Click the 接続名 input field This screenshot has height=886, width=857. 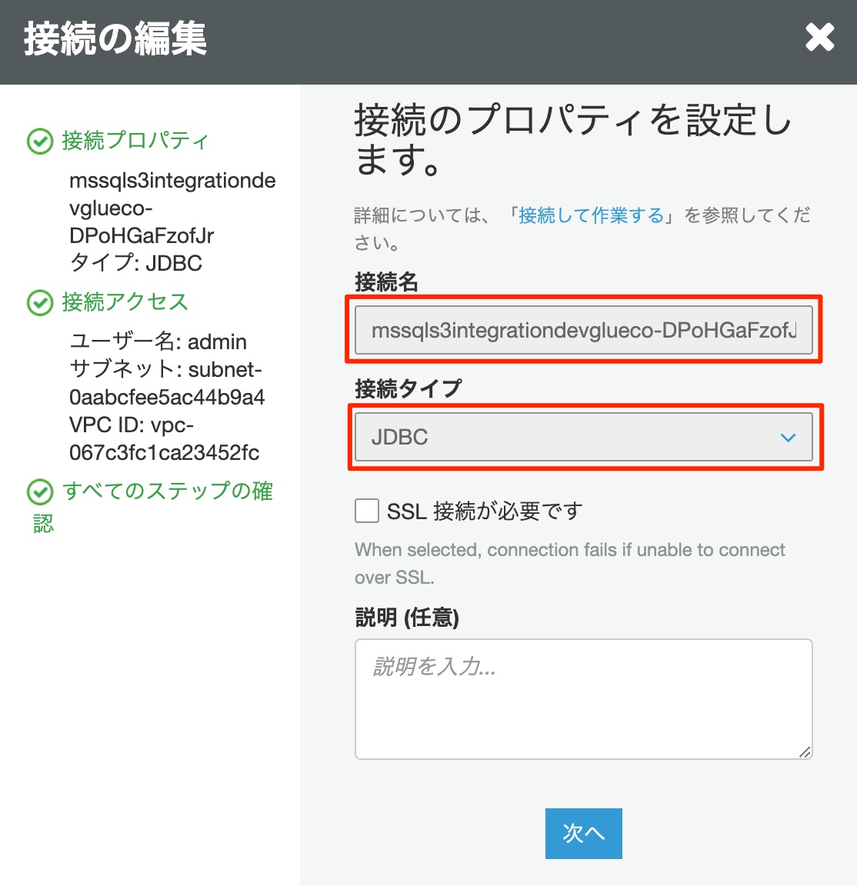[x=583, y=330]
